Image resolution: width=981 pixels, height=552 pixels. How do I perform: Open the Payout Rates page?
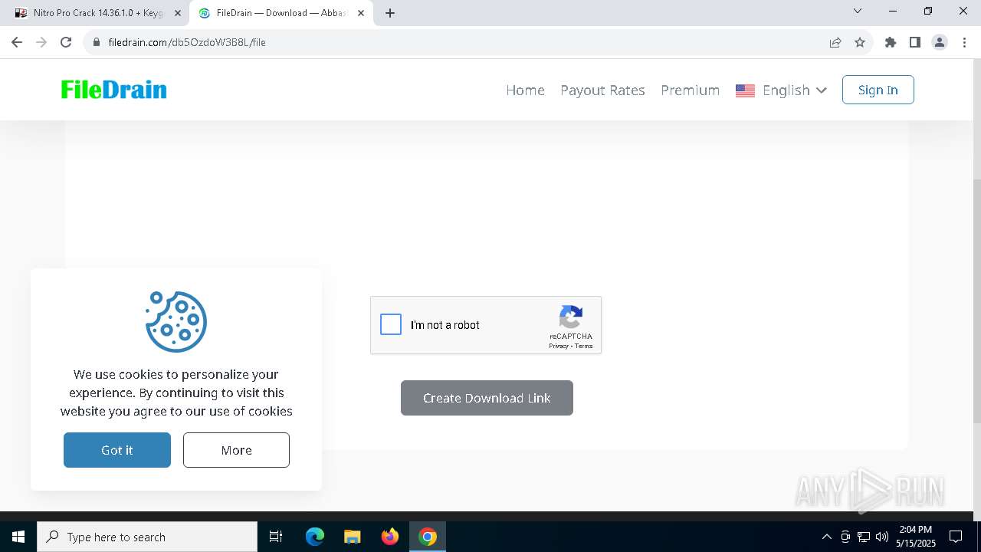click(602, 90)
